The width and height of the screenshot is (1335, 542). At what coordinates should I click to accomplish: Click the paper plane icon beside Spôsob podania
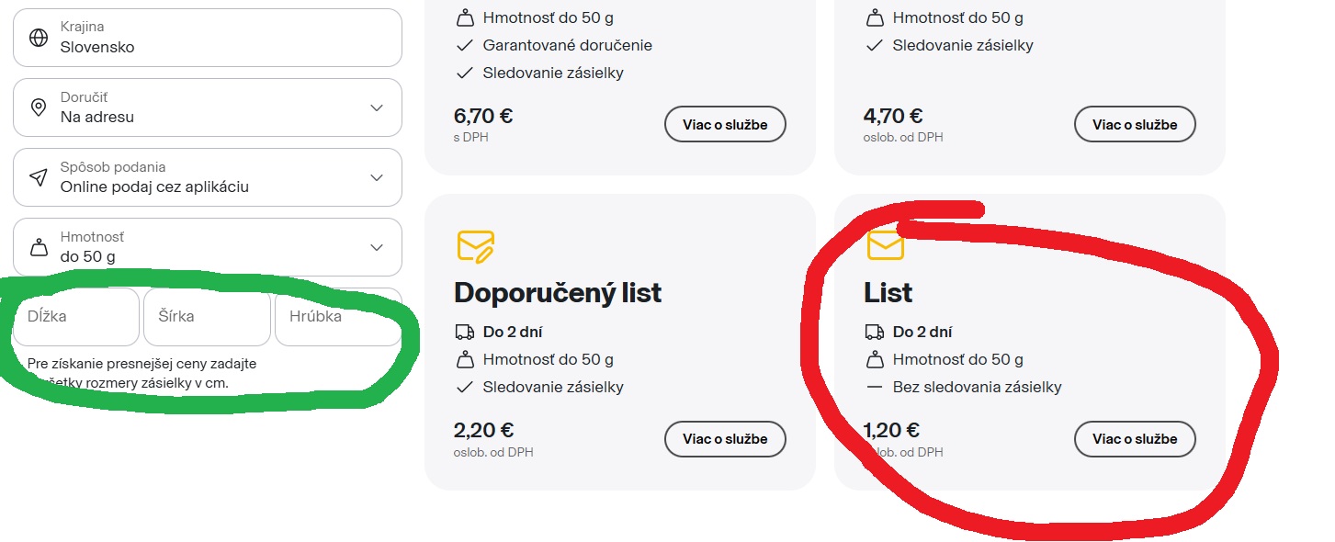(x=39, y=177)
